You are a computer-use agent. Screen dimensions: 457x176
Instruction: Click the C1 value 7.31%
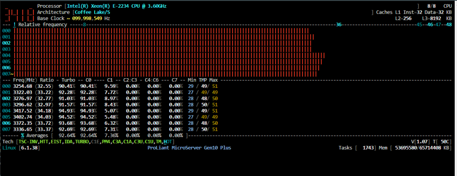(x=111, y=129)
